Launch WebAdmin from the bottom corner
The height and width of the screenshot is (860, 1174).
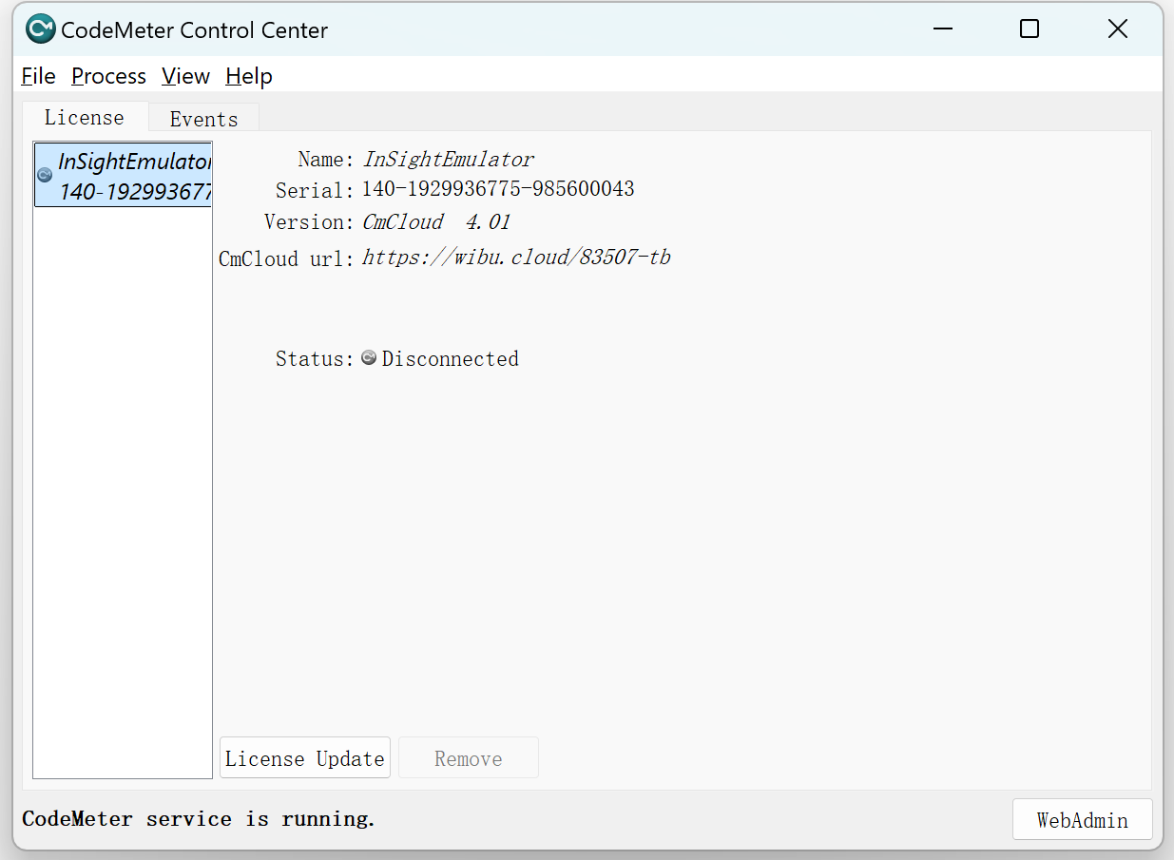(1082, 820)
